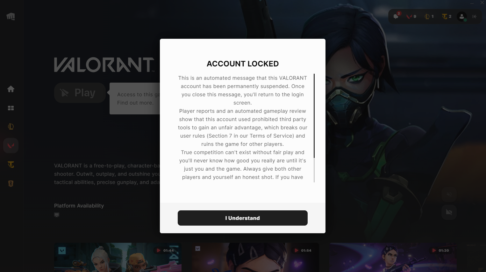Go to the Home icon in sidebar
This screenshot has width=486, height=272.
11,89
